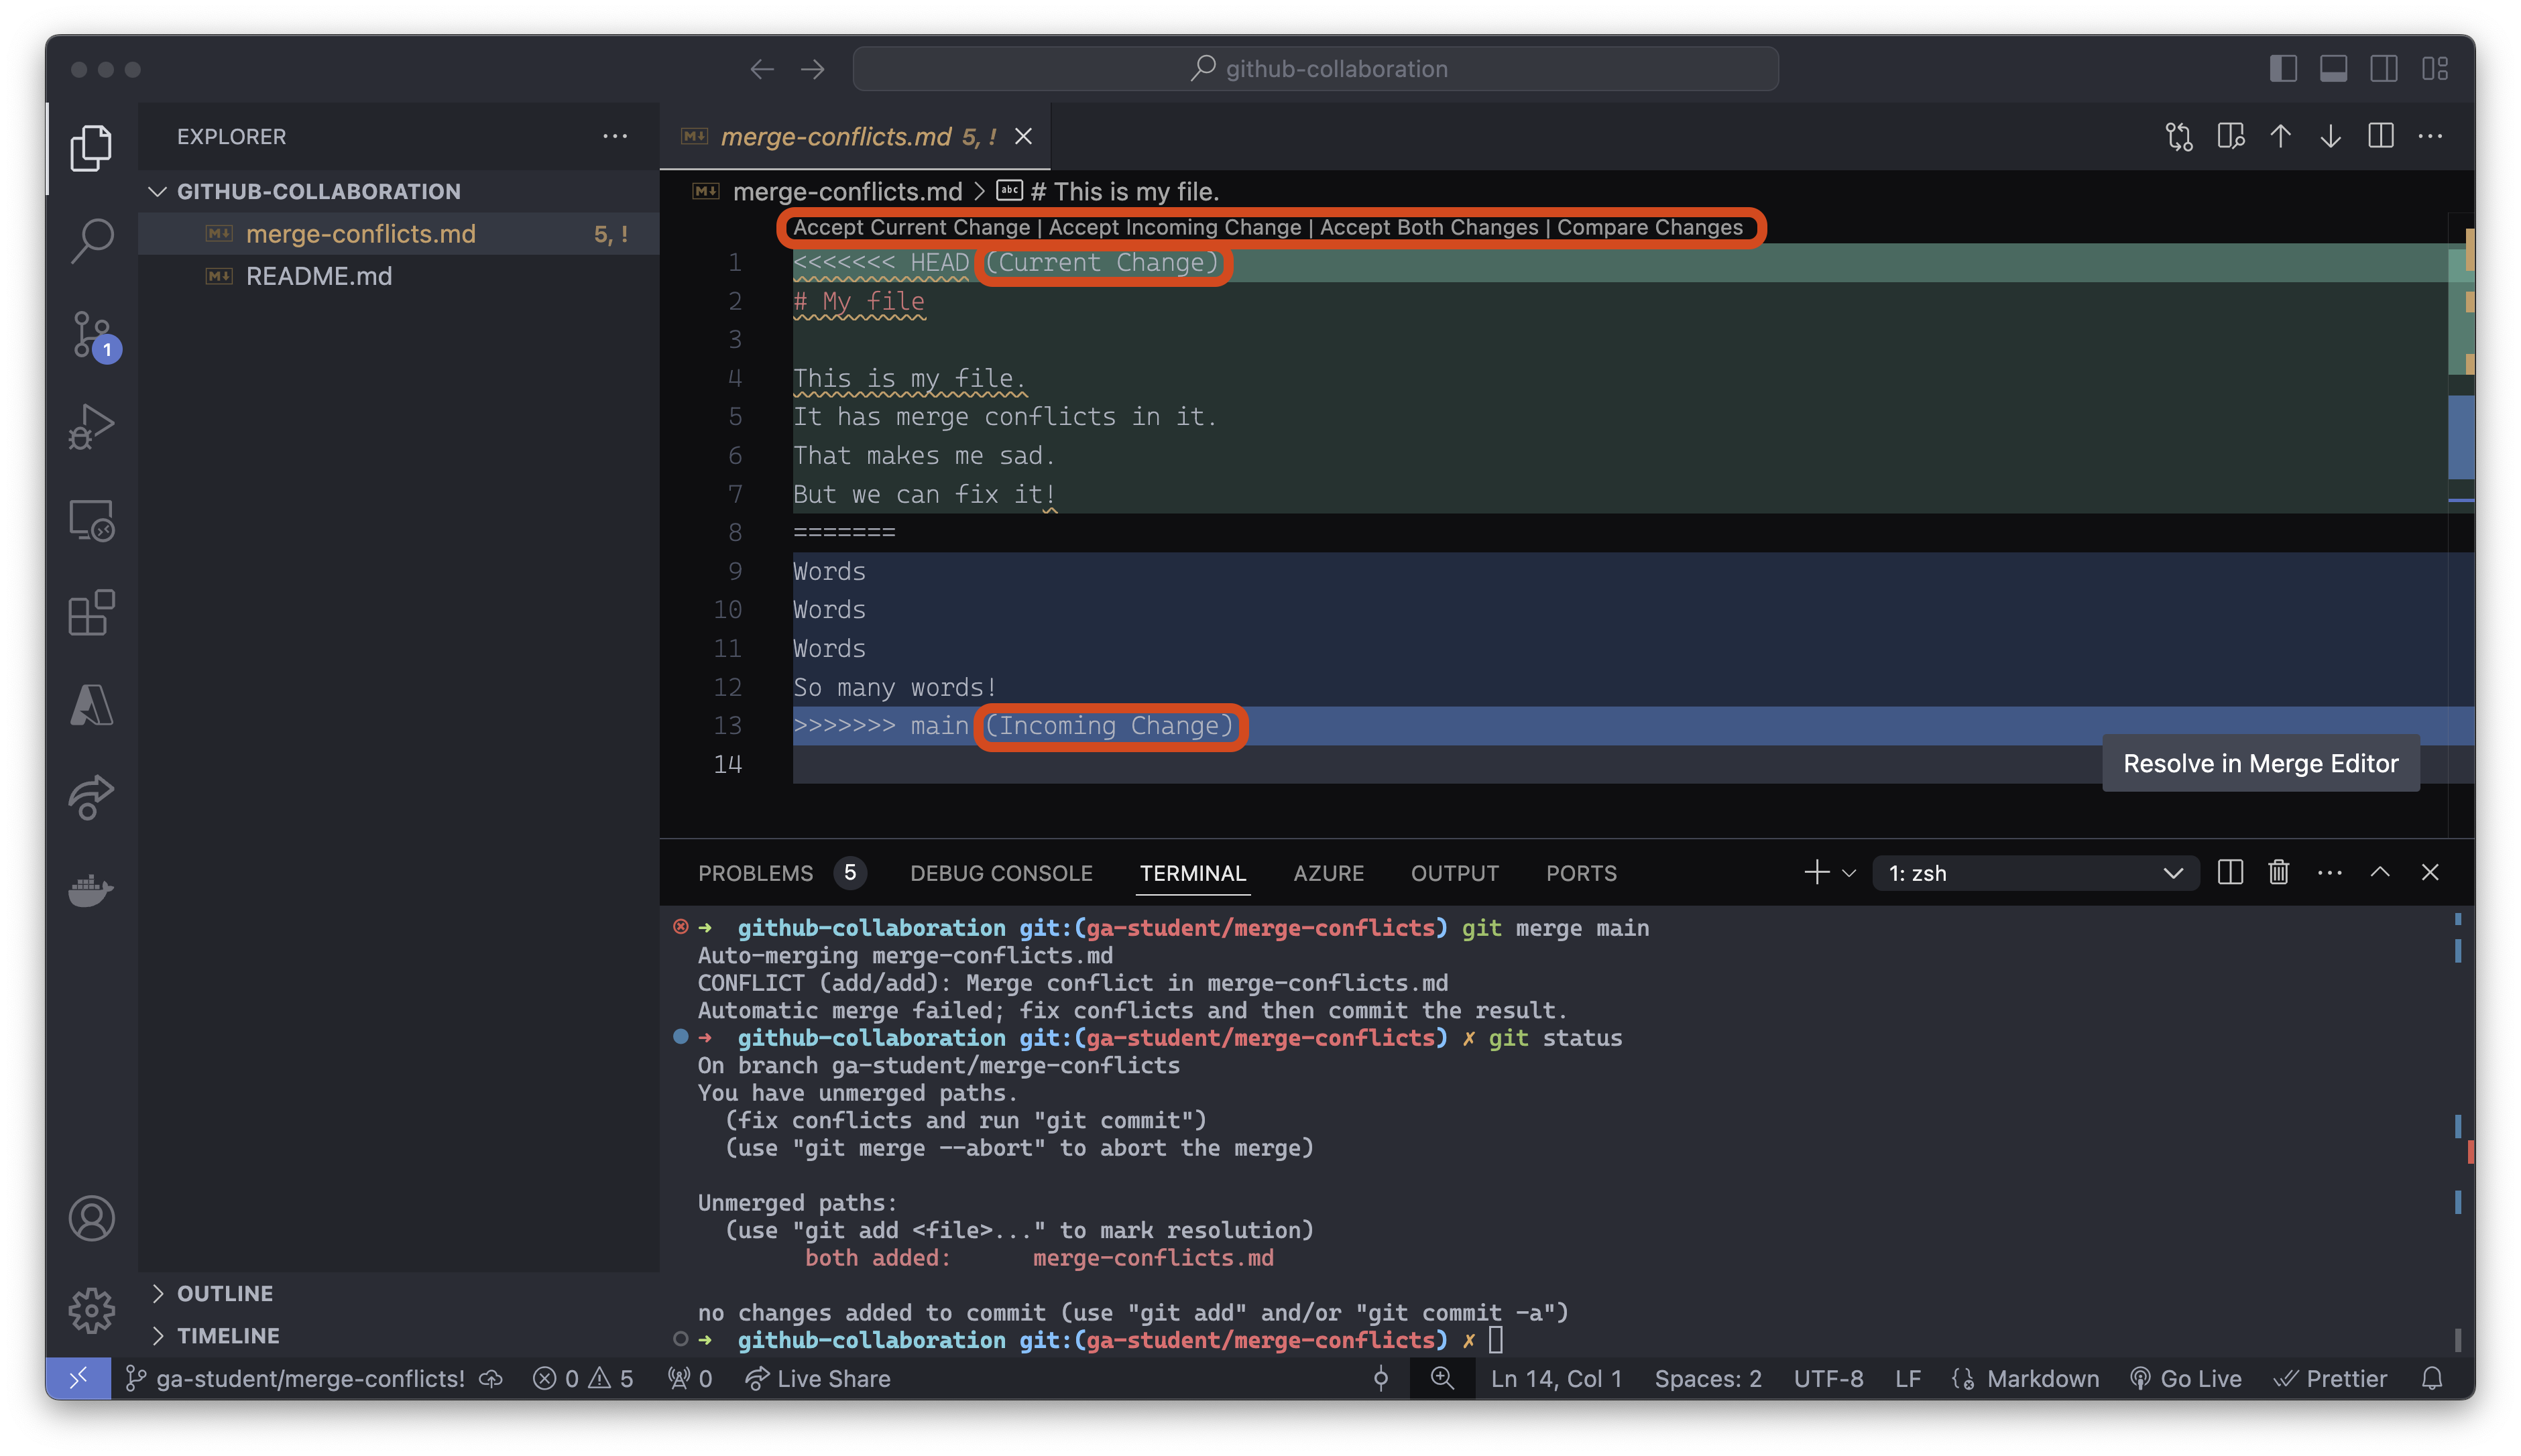Viewport: 2521px width, 1456px height.
Task: Open the Run and Debug panel
Action: tap(91, 425)
